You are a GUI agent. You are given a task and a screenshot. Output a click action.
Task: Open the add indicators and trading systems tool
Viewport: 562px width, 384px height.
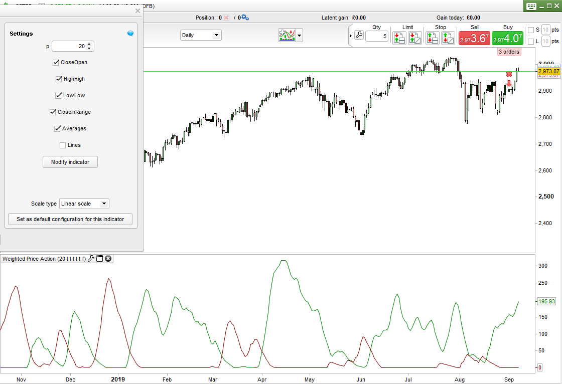tap(287, 35)
